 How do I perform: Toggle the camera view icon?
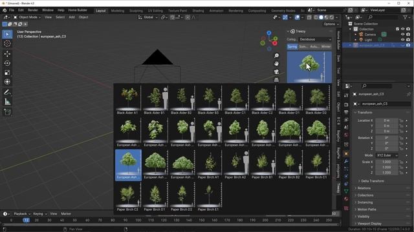pos(276,72)
